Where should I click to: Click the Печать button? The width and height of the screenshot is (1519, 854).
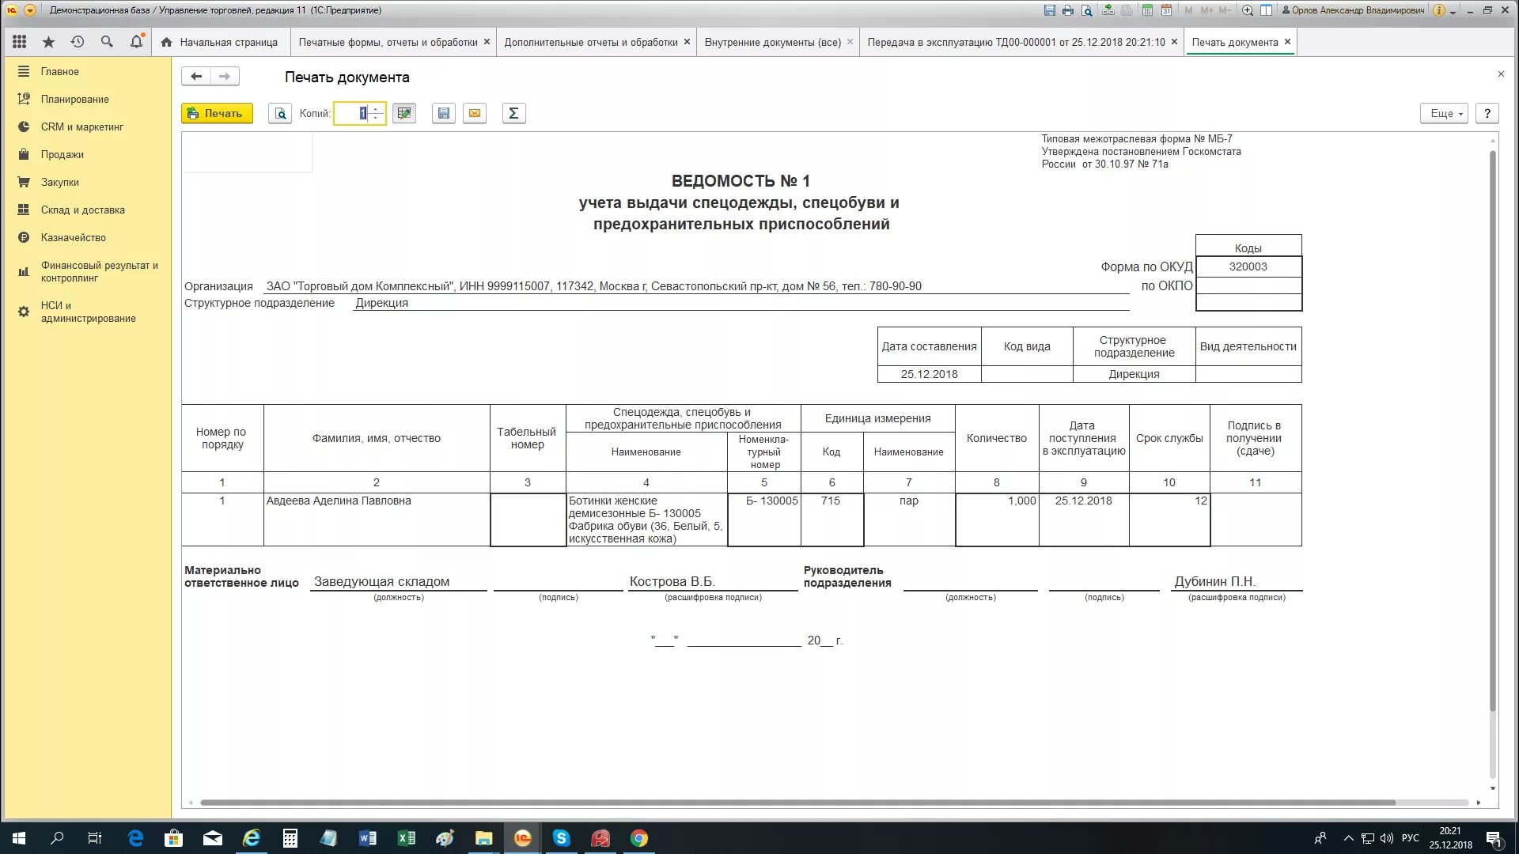[x=217, y=113]
